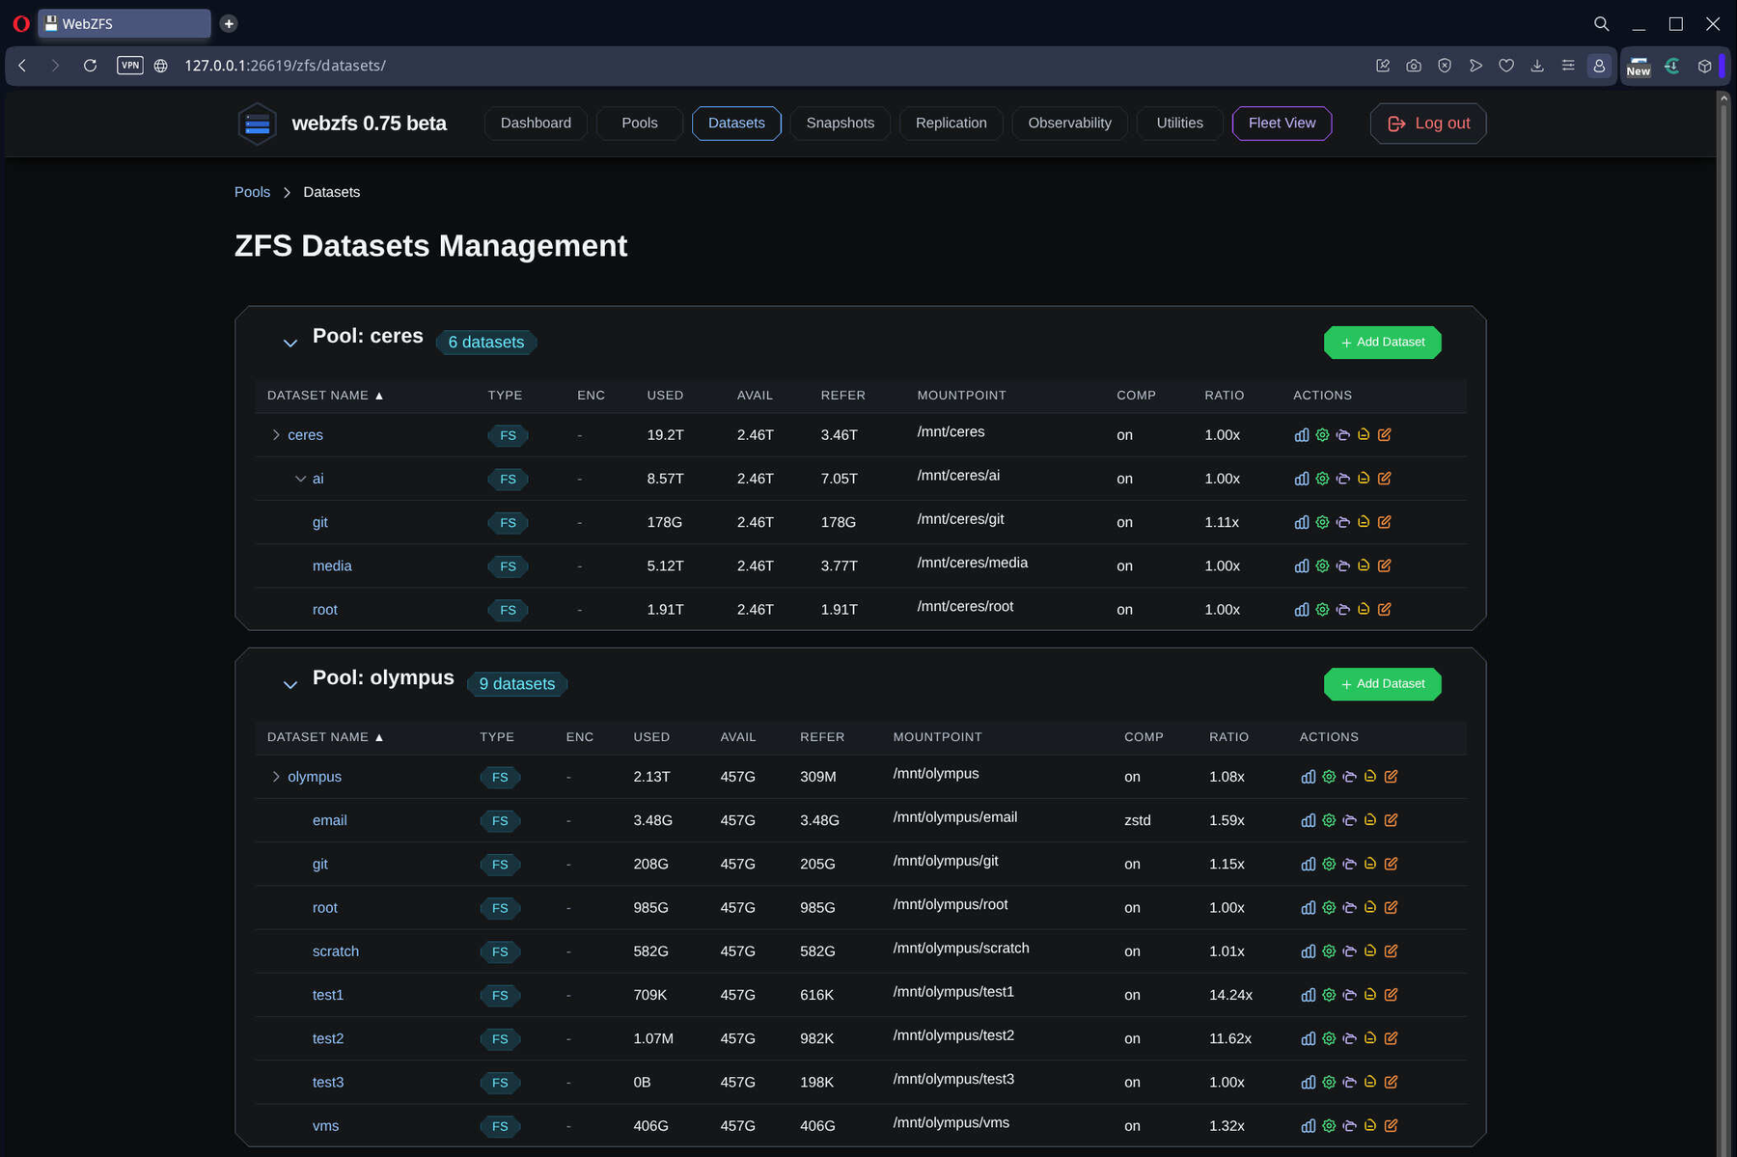Open the Utilities nav tab

pos(1179,124)
